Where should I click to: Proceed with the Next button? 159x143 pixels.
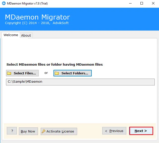coord(141,131)
